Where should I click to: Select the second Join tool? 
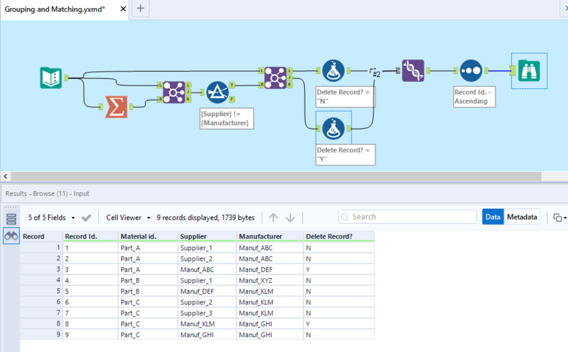[x=275, y=77]
